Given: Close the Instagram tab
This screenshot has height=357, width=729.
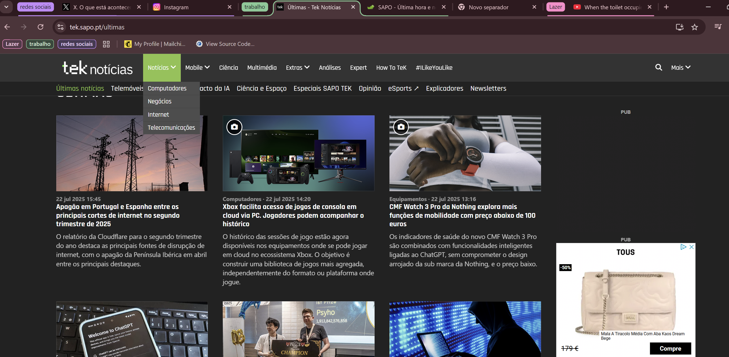Looking at the screenshot, I should (x=230, y=7).
